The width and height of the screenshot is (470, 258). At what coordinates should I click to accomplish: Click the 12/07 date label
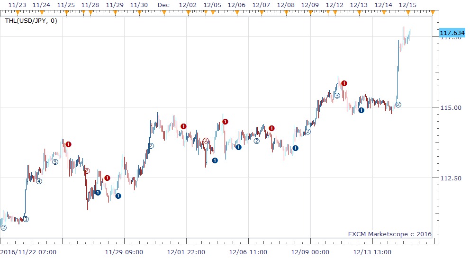262,5
